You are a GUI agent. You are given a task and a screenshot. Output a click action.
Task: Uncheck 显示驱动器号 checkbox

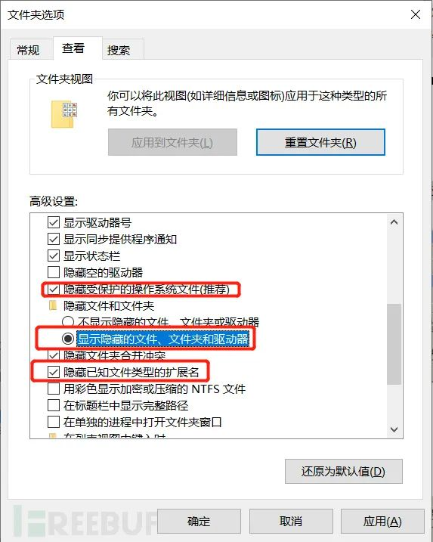(x=54, y=222)
